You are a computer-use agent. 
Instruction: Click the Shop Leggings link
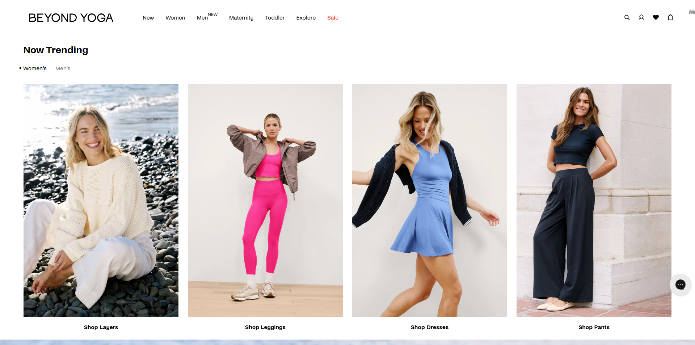pyautogui.click(x=265, y=327)
